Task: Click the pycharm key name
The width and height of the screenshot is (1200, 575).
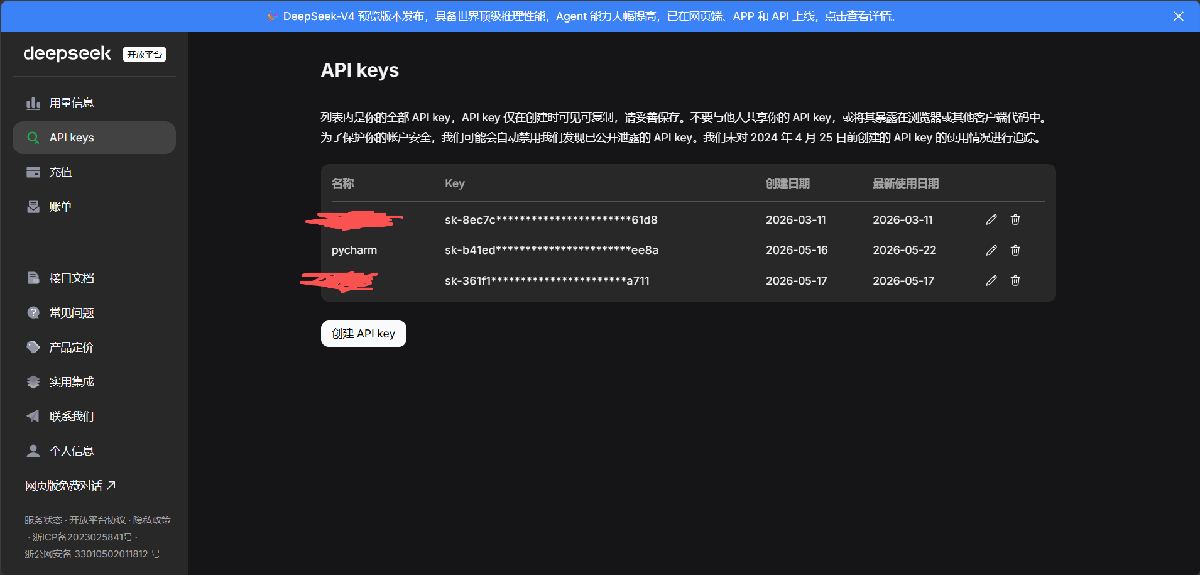Action: tap(354, 250)
